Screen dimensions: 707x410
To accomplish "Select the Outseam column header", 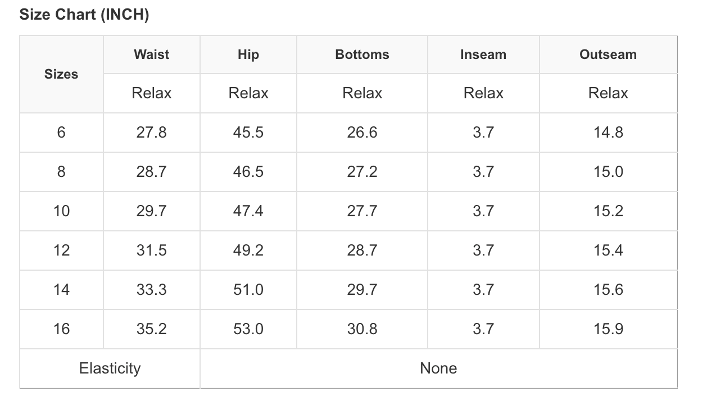I will click(x=608, y=54).
